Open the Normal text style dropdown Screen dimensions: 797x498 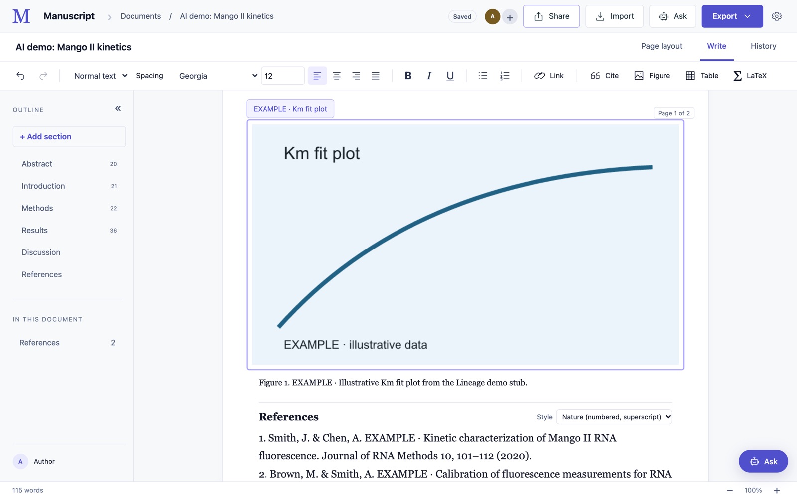click(x=101, y=76)
